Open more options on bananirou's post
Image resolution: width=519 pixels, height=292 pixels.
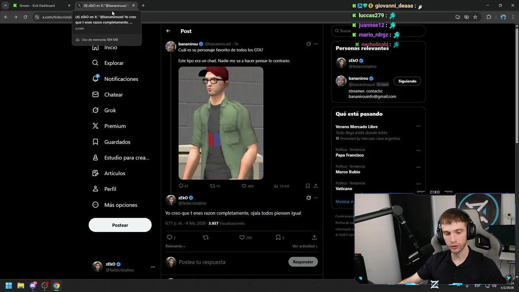point(316,44)
